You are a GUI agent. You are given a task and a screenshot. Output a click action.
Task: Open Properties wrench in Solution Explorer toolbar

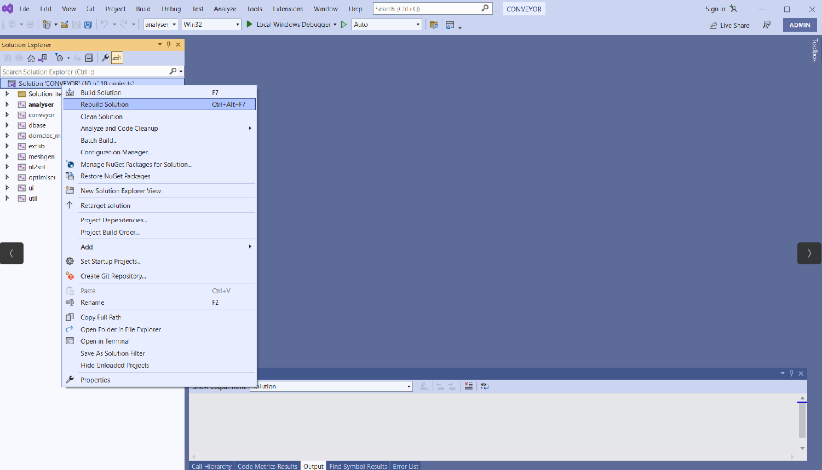[105, 58]
